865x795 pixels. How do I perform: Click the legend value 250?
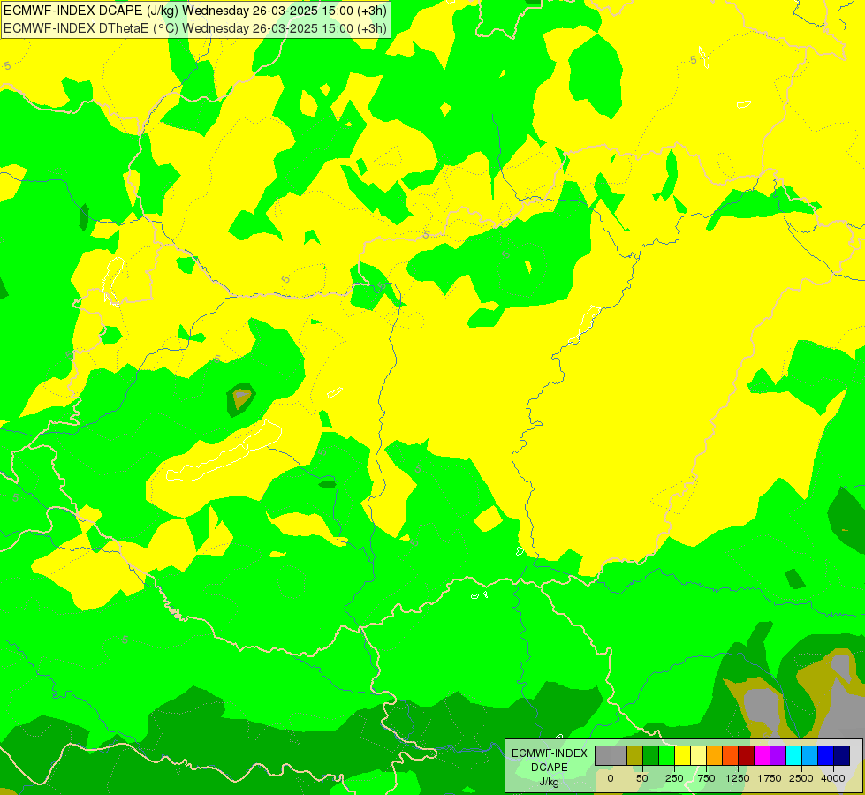[674, 778]
